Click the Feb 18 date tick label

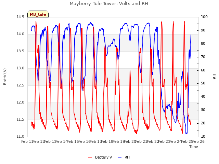[107, 142]
